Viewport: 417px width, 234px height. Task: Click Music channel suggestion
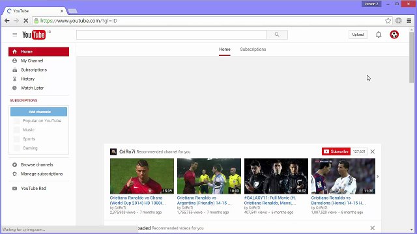tap(29, 130)
